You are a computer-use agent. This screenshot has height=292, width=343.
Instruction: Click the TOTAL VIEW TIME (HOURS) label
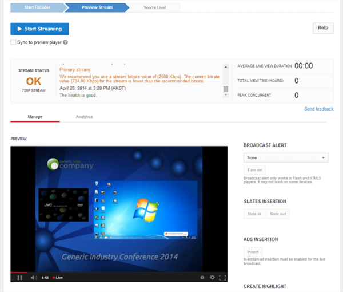pyautogui.click(x=260, y=81)
